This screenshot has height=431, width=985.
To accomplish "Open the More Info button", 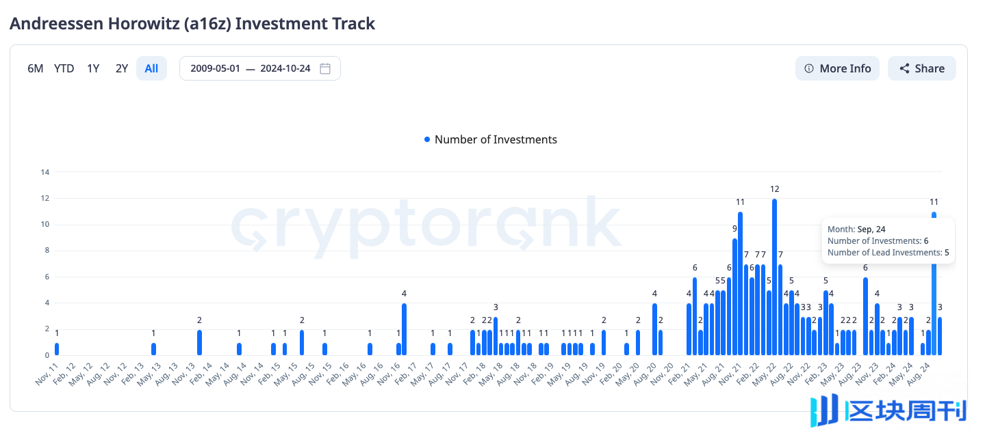I will pyautogui.click(x=837, y=68).
